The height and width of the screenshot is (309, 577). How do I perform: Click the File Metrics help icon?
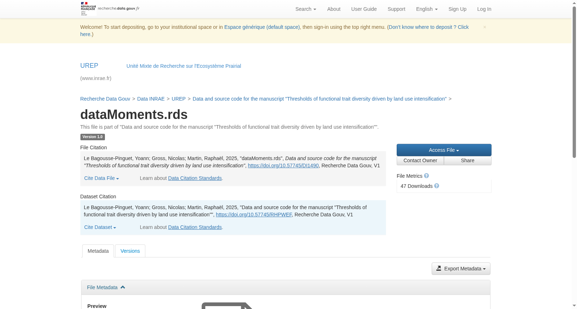click(x=426, y=176)
